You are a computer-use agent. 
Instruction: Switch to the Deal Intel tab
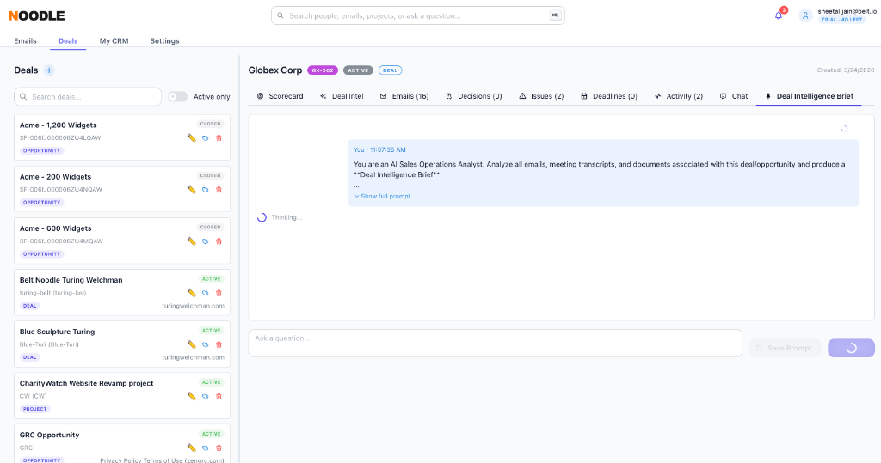point(342,96)
